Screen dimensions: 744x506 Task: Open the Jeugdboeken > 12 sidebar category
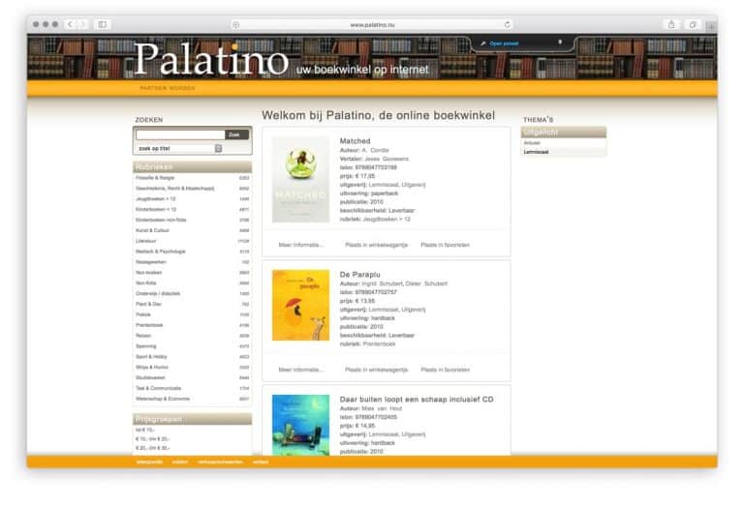pyautogui.click(x=156, y=198)
